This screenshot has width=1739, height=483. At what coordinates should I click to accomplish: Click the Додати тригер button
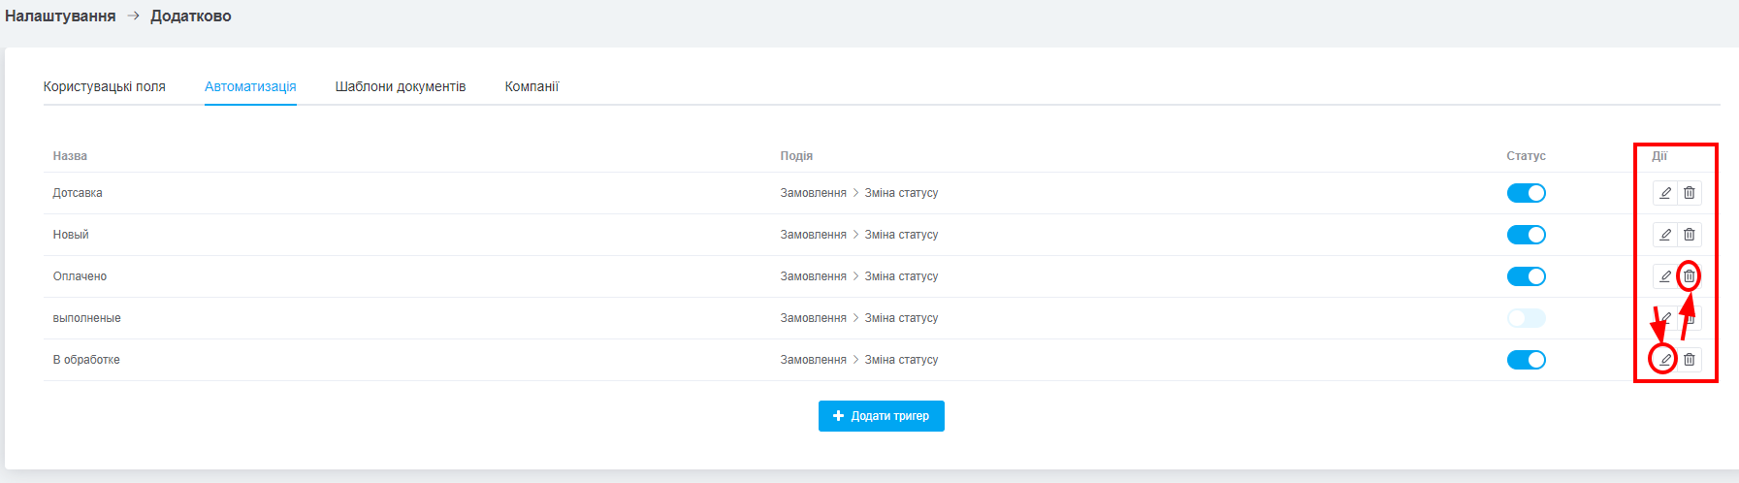tap(881, 416)
